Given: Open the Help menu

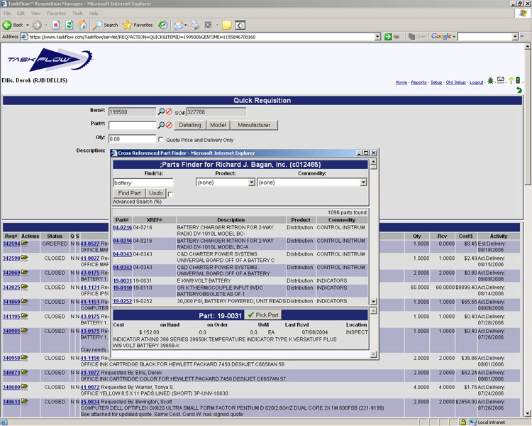Looking at the screenshot, I should click(x=94, y=13).
